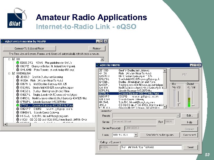Click the Send button
This screenshot has width=214, height=160.
coord(190,147)
